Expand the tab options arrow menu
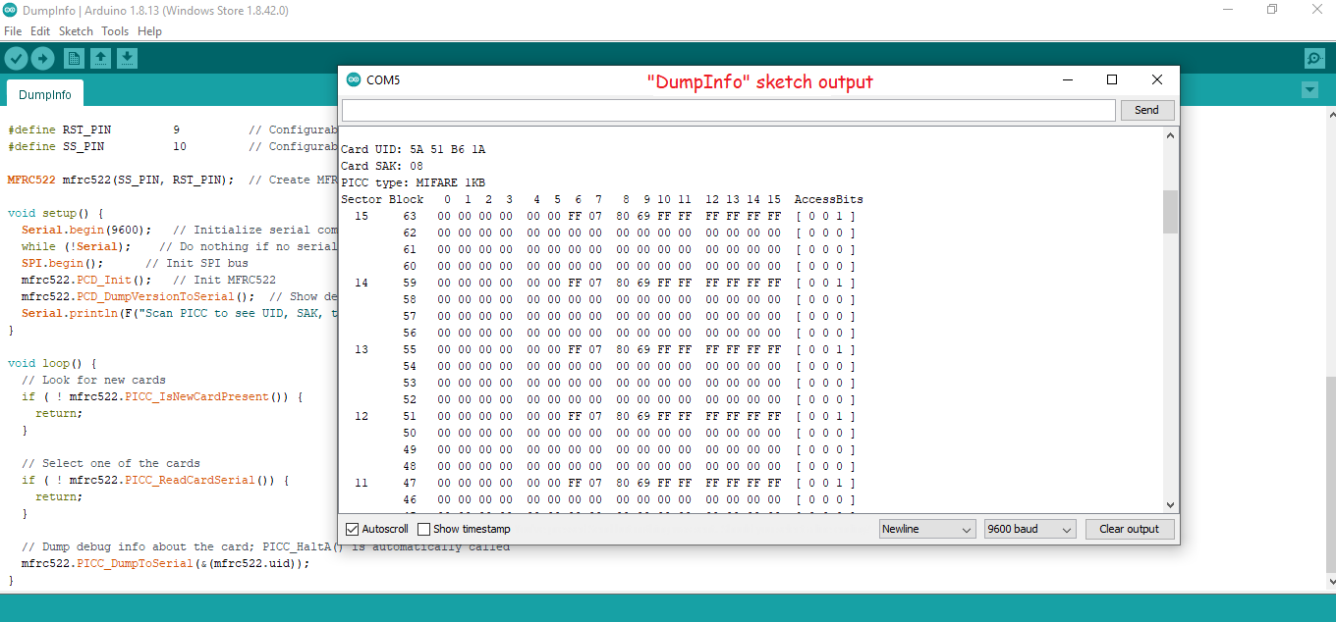The height and width of the screenshot is (622, 1336). (x=1308, y=90)
